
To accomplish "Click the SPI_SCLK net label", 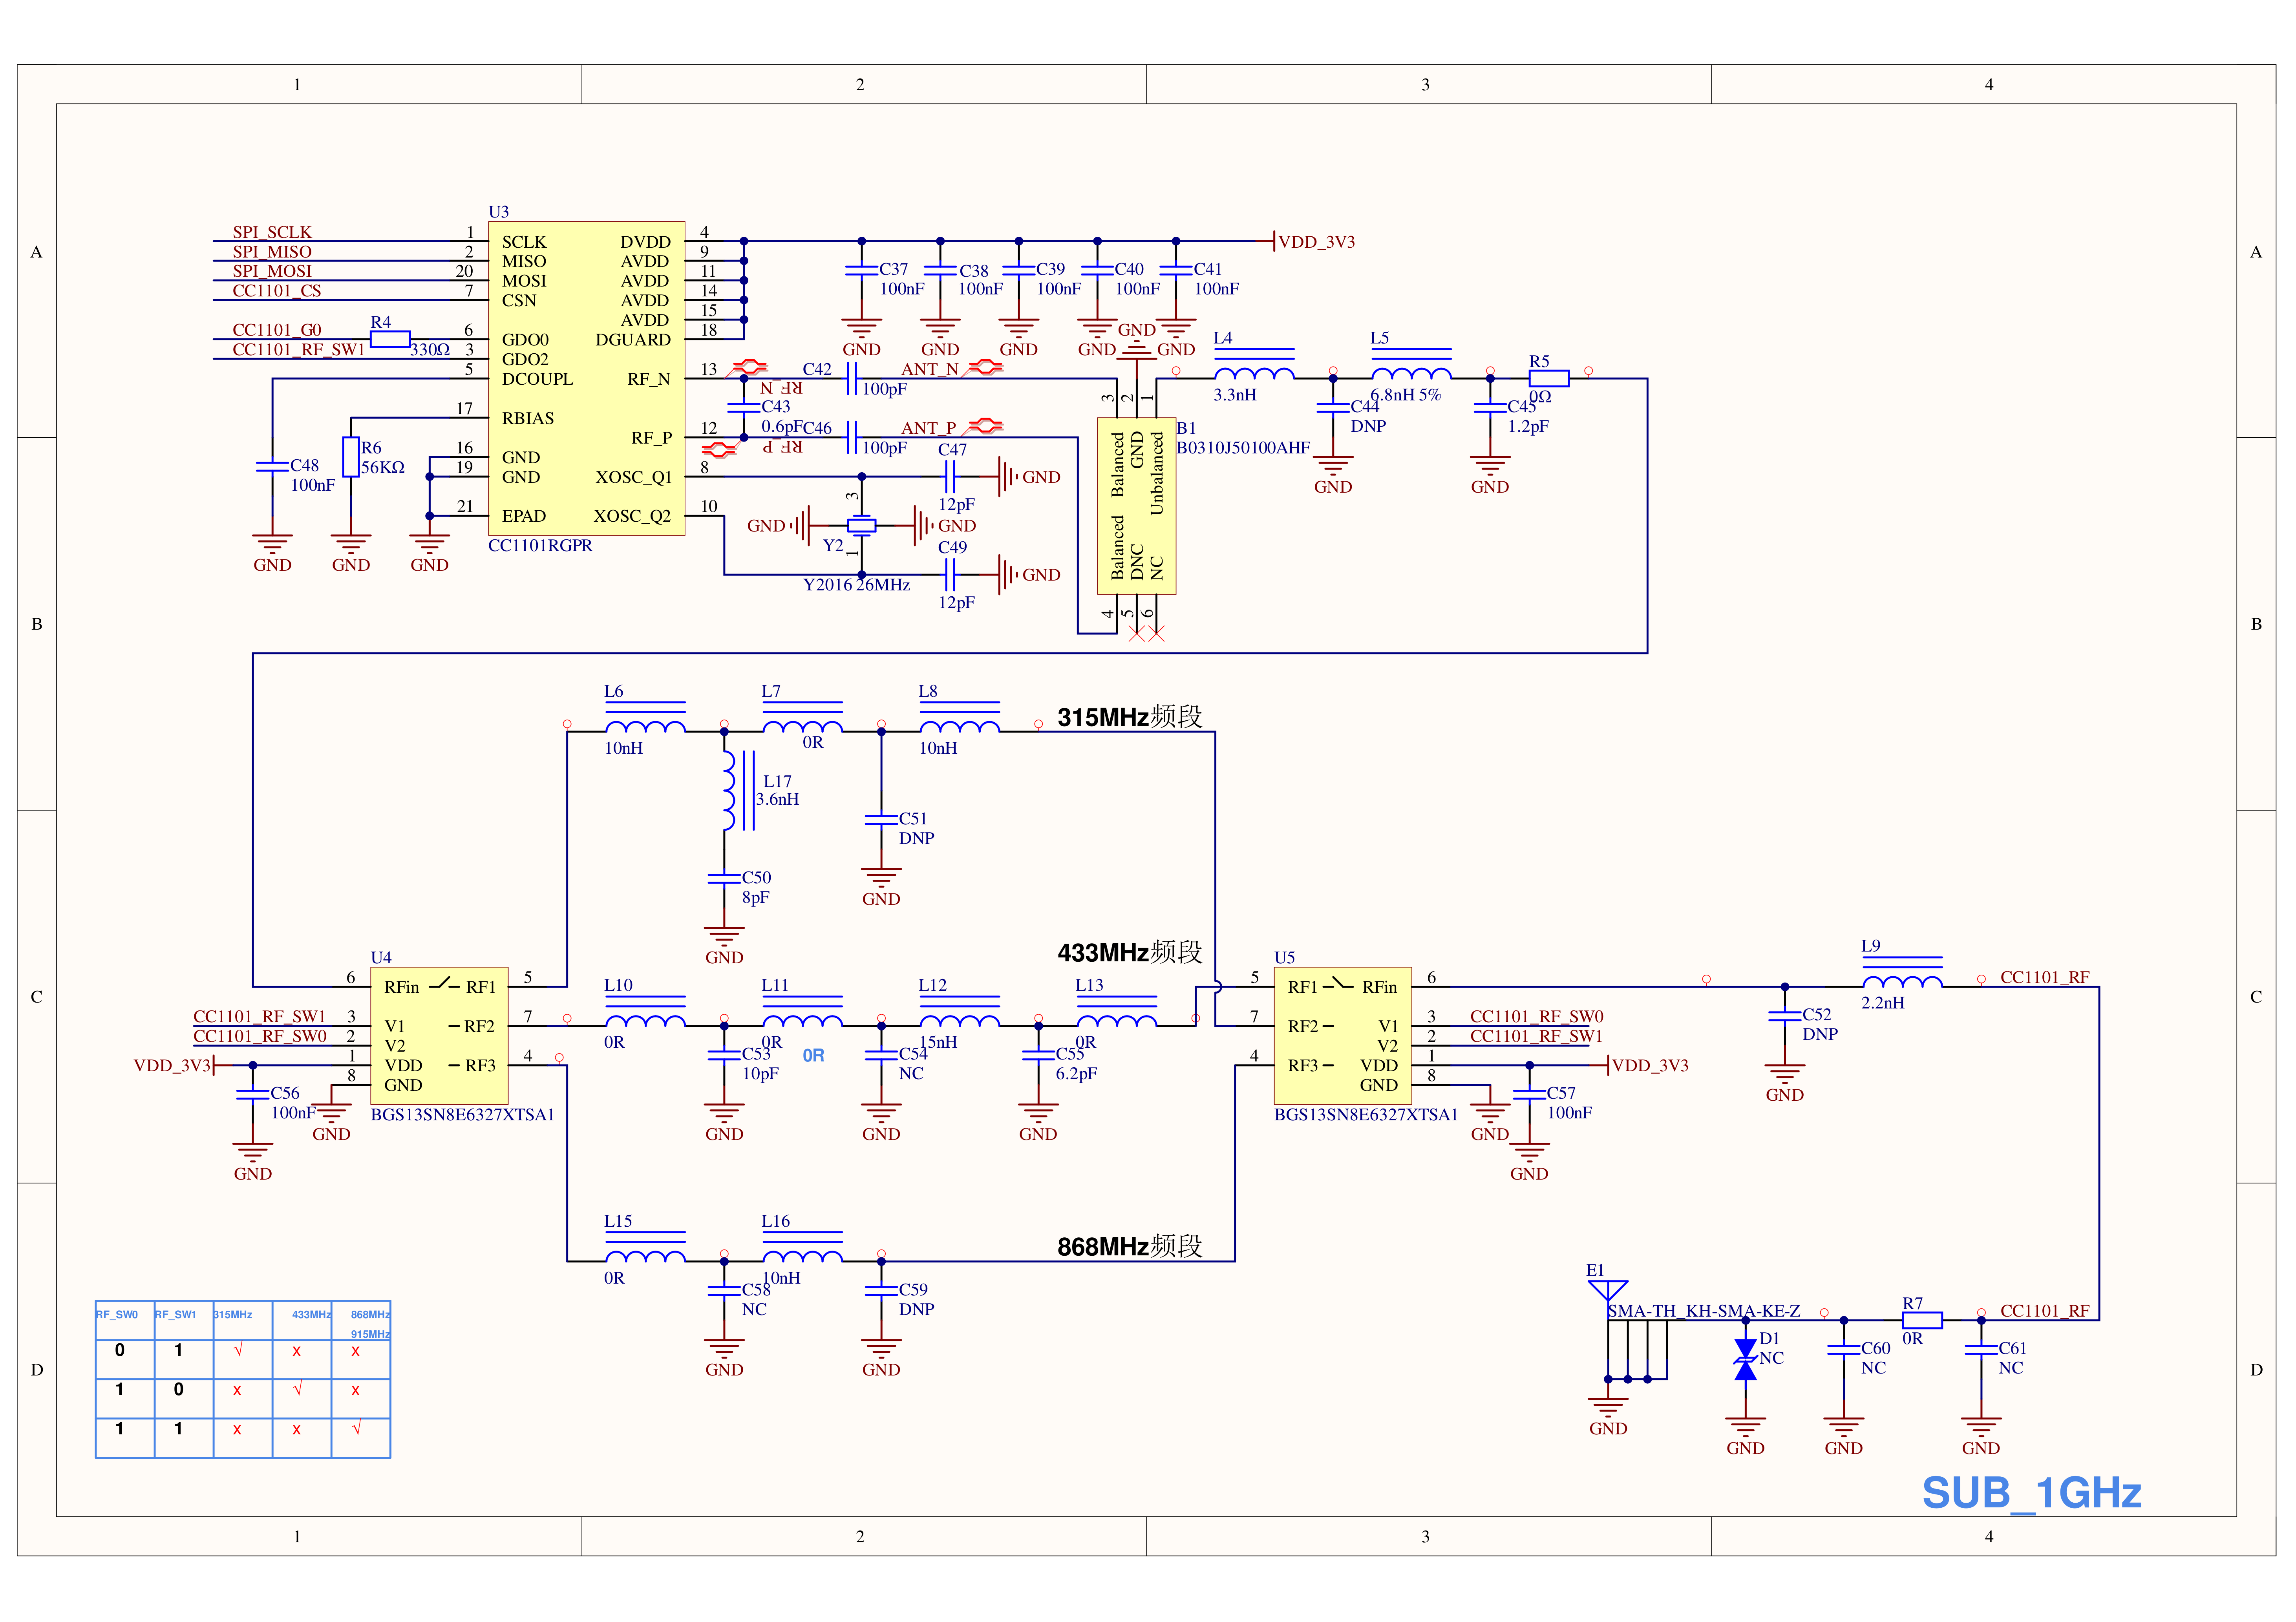I will (272, 232).
